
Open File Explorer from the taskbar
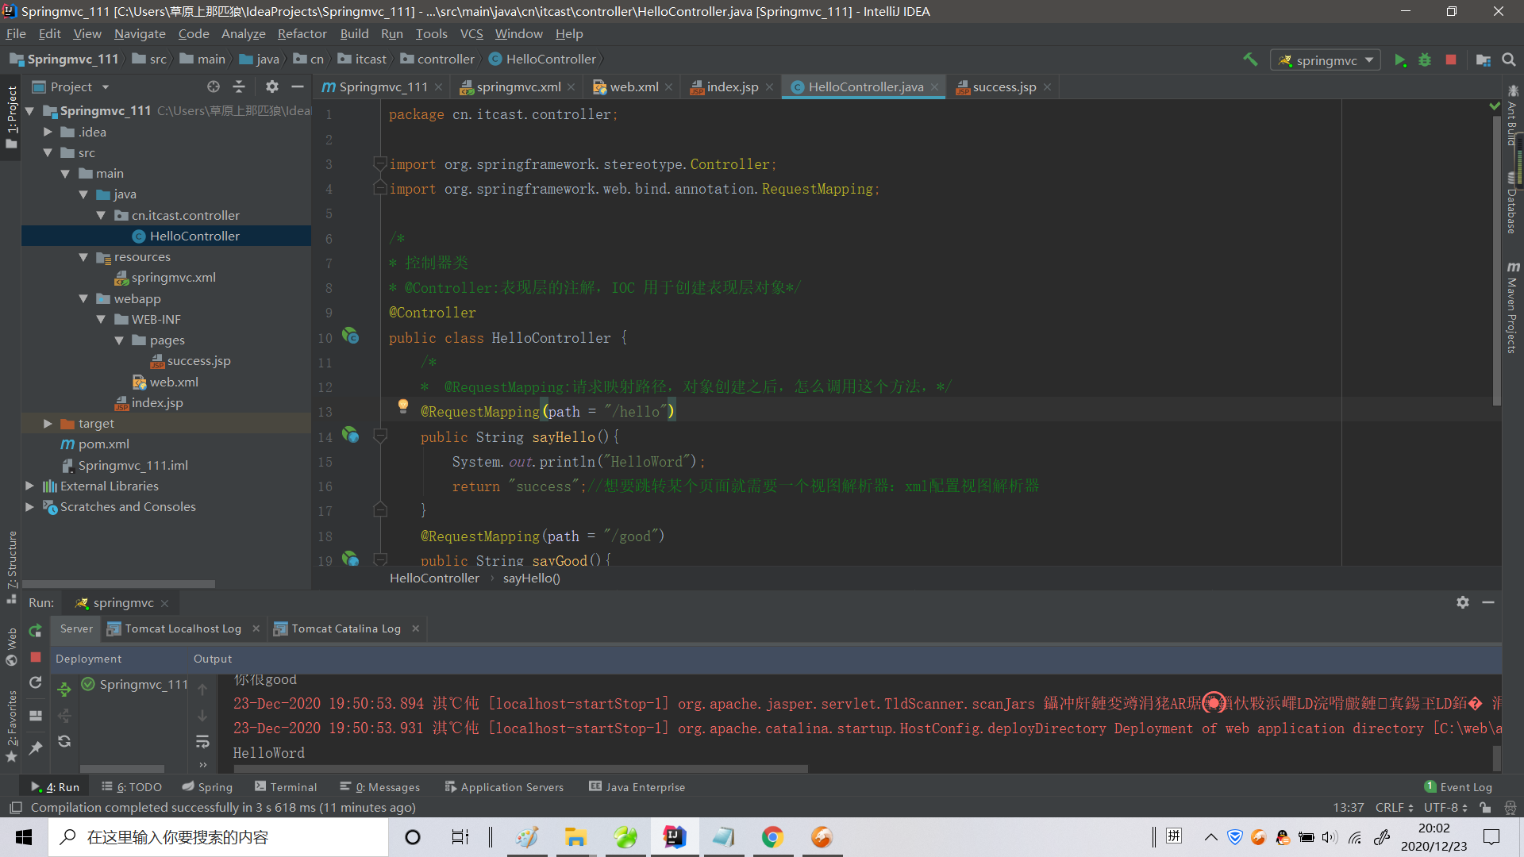pos(575,837)
